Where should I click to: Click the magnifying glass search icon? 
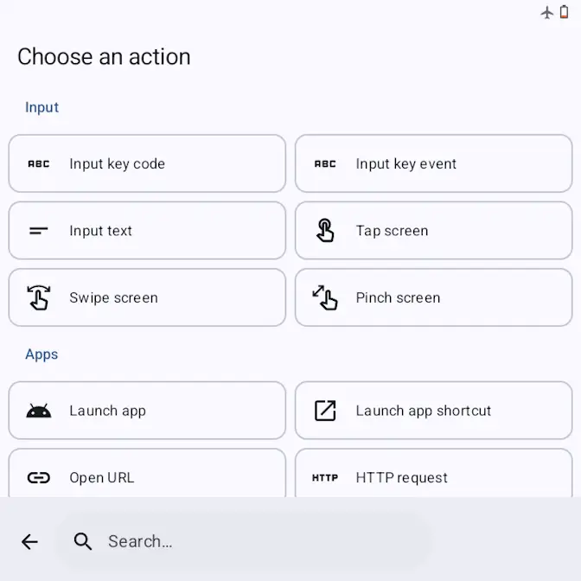pyautogui.click(x=83, y=541)
